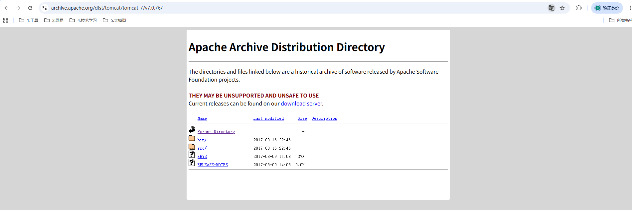Click the UNSUPPORTED AND UNSAFE warning text
The image size is (632, 210).
point(254,96)
